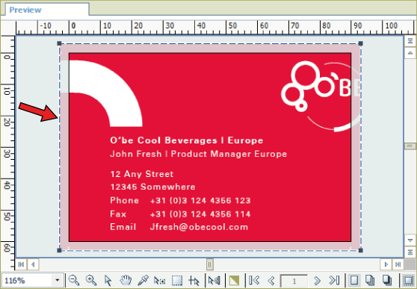Switch to the Preview tab
The width and height of the screenshot is (417, 289).
[25, 10]
